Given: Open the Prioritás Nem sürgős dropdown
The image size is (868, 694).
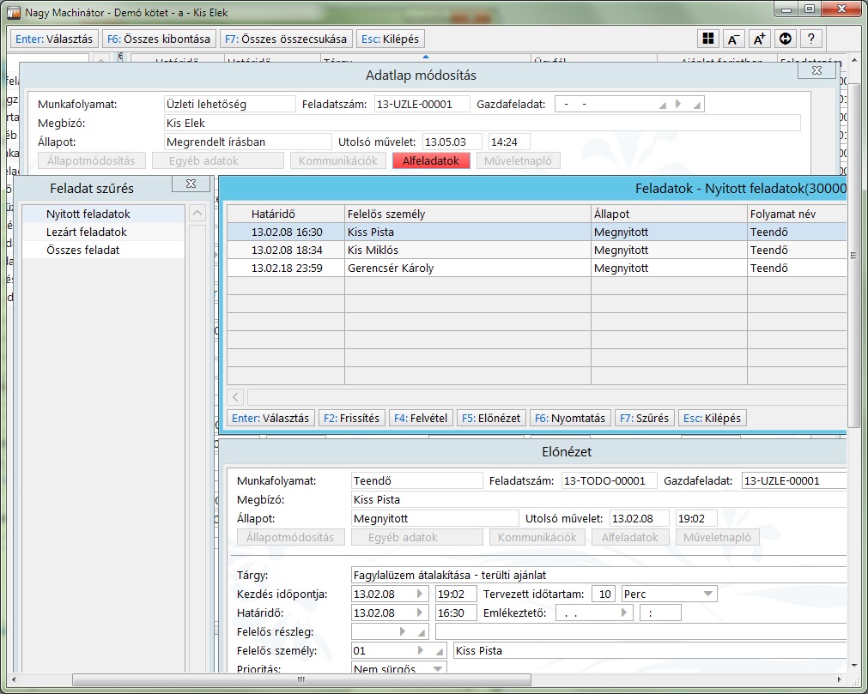Looking at the screenshot, I should click(x=438, y=669).
